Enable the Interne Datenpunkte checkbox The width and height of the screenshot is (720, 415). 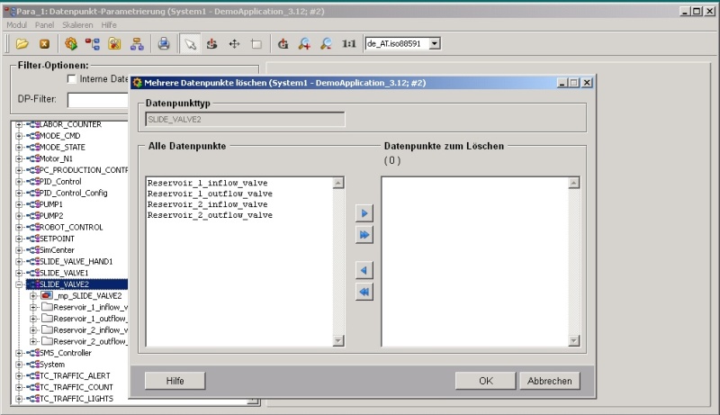pyautogui.click(x=72, y=79)
